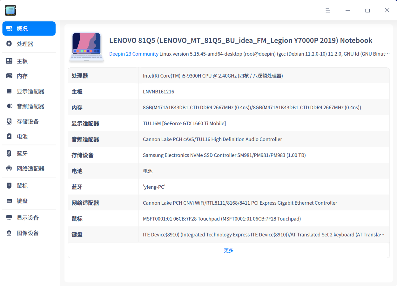Click the 内存 row label in table
The width and height of the screenshot is (397, 286).
click(x=77, y=107)
